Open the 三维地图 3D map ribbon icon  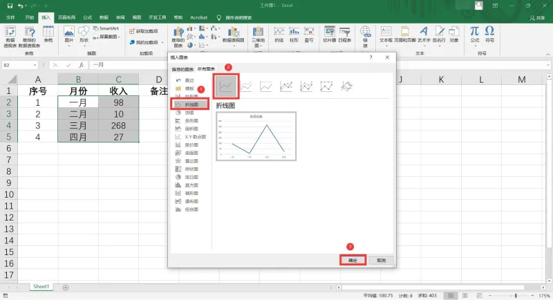coord(258,37)
